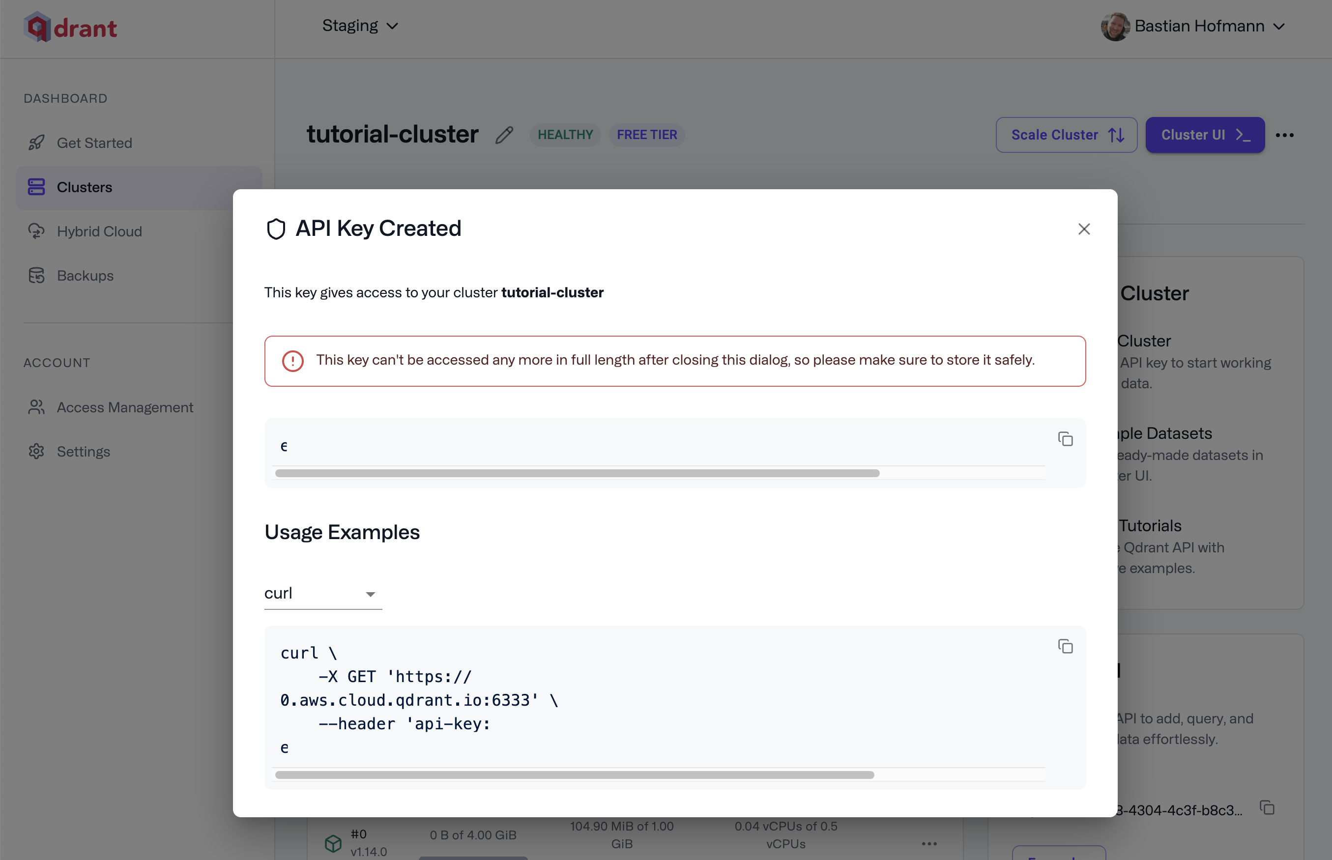Select the Access Management people icon
Viewport: 1332px width, 860px height.
(36, 407)
